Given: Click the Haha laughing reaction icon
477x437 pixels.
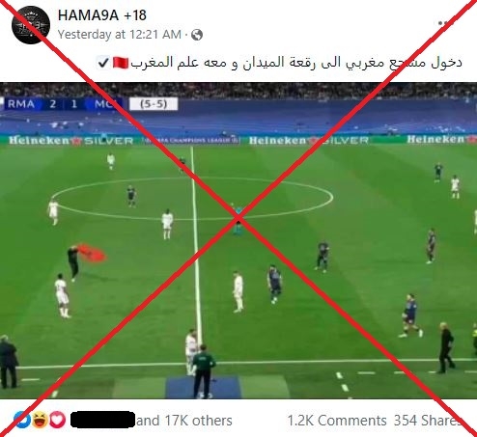Looking at the screenshot, I should click(40, 420).
